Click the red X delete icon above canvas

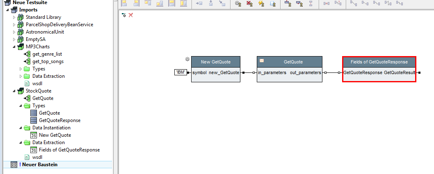[131, 15]
